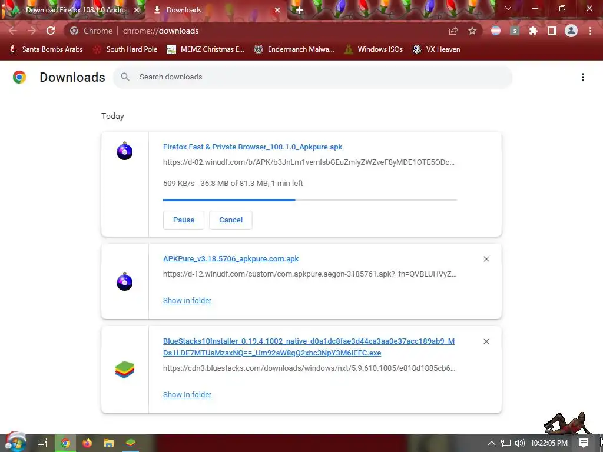The height and width of the screenshot is (452, 603).
Task: Launch Firefox from the taskbar
Action: (x=87, y=443)
